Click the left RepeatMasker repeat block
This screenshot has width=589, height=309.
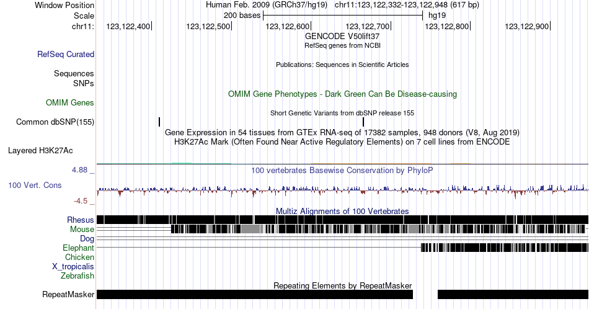(255, 294)
